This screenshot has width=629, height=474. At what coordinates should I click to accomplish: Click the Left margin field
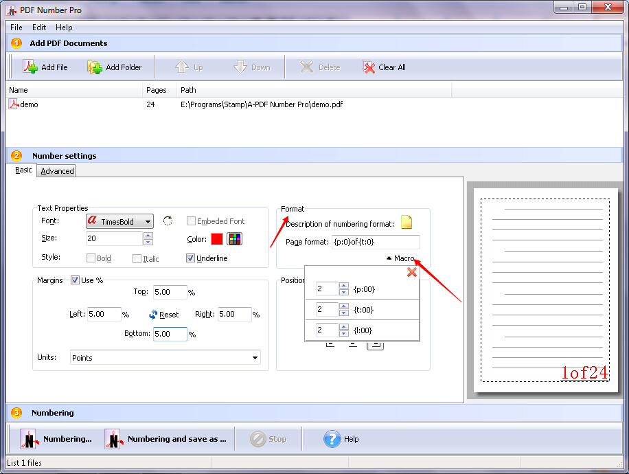pos(104,314)
